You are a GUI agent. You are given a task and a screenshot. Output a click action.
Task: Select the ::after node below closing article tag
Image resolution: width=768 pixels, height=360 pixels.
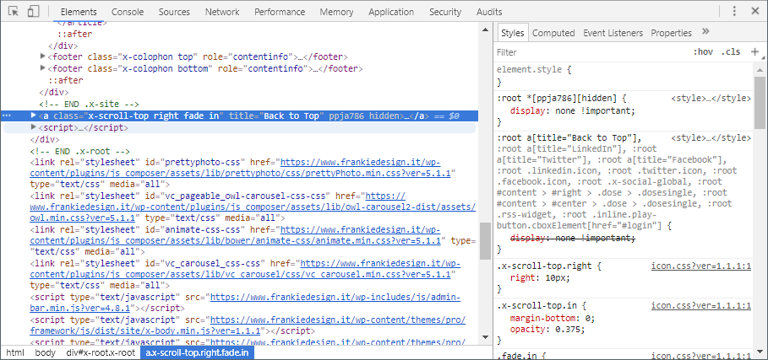(75, 35)
